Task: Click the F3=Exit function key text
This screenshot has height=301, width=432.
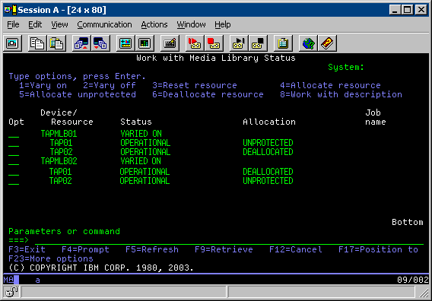Action: [27, 249]
